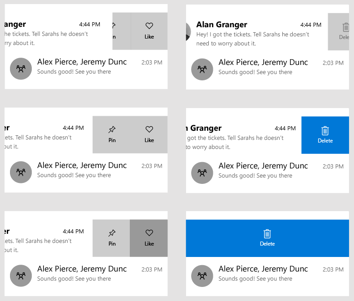Viewport: 354px width, 301px height.
Task: Click the group avatar in top-left panel
Action: tap(21, 69)
